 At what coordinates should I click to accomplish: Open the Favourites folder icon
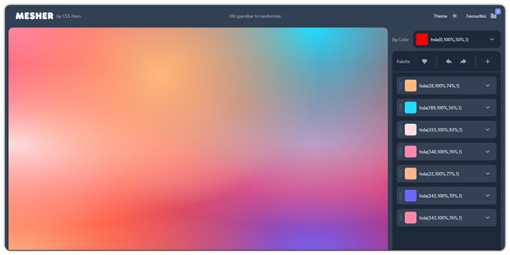point(493,16)
